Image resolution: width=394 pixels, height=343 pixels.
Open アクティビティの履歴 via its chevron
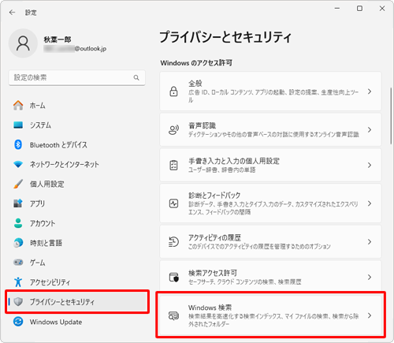point(370,242)
